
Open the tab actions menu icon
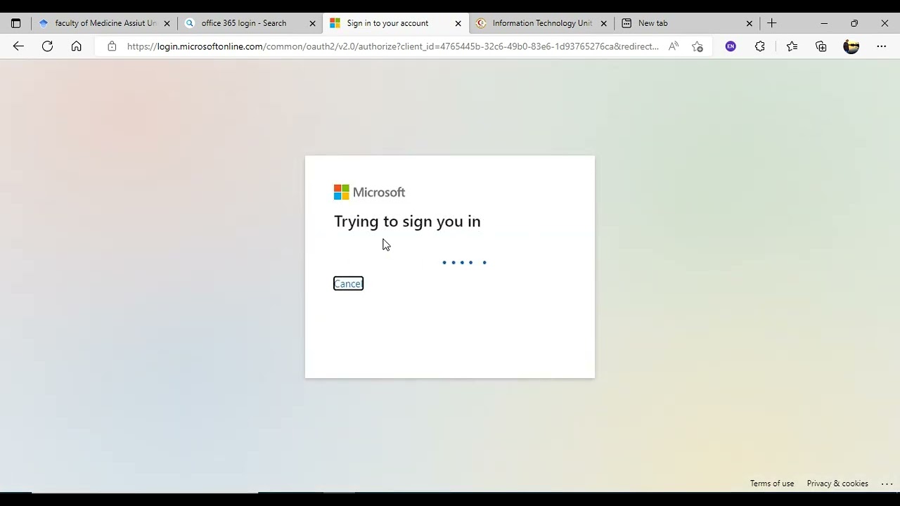click(x=15, y=23)
